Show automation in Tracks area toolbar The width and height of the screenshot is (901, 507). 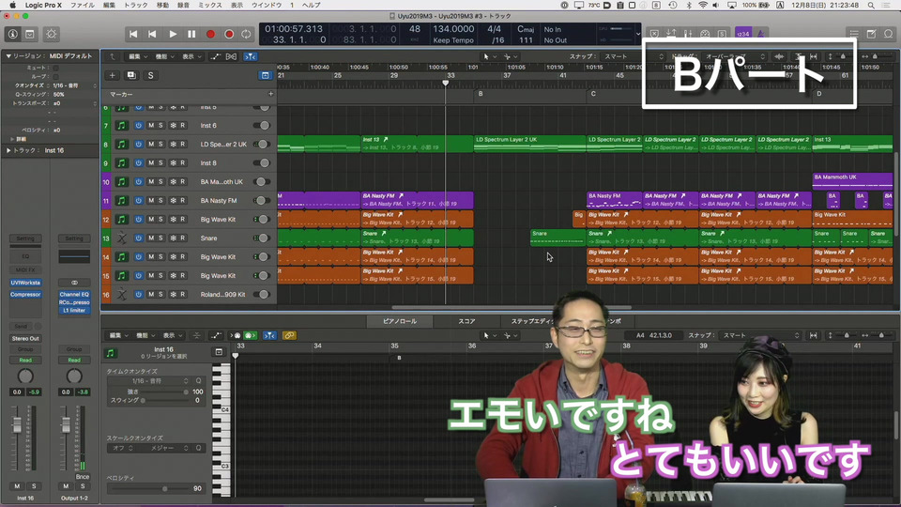click(215, 56)
